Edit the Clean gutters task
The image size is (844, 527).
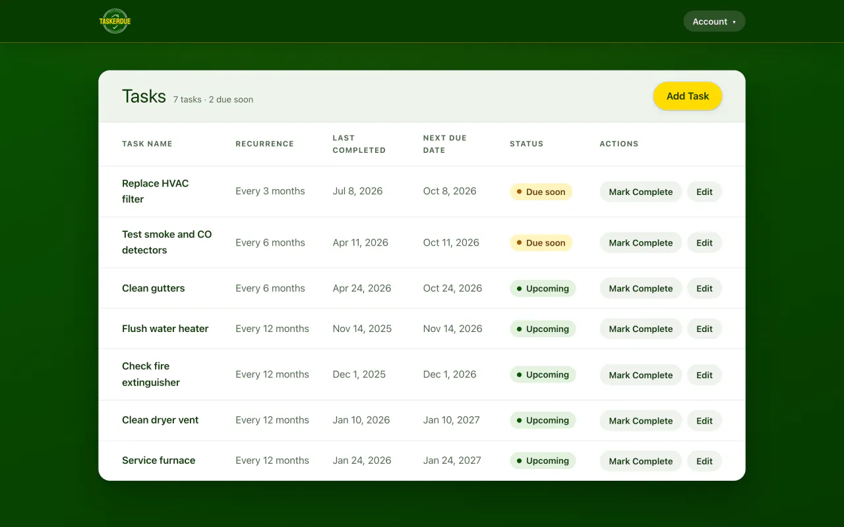click(704, 289)
